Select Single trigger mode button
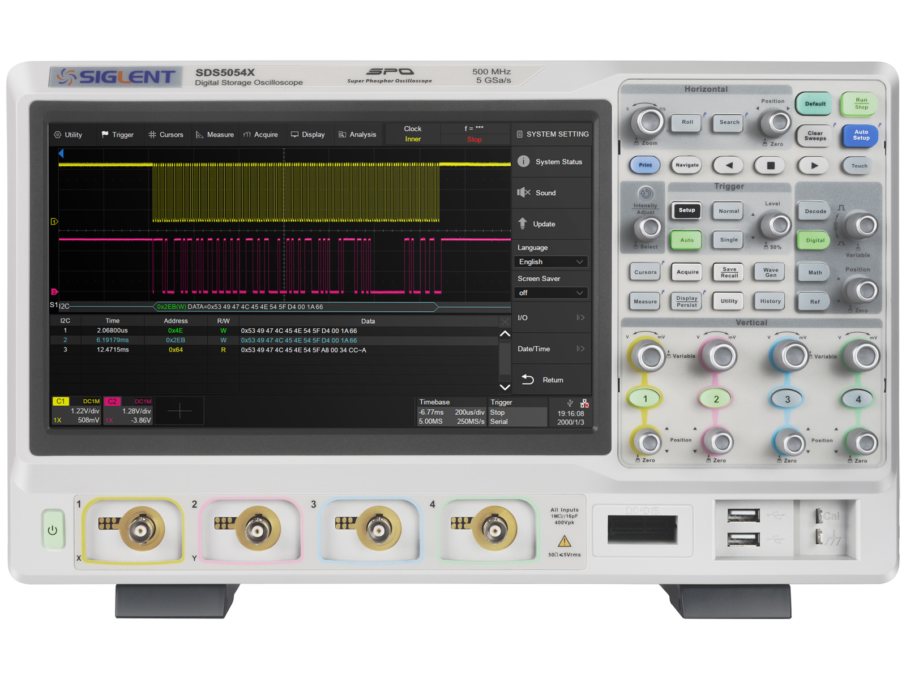The height and width of the screenshot is (679, 906). click(x=728, y=240)
